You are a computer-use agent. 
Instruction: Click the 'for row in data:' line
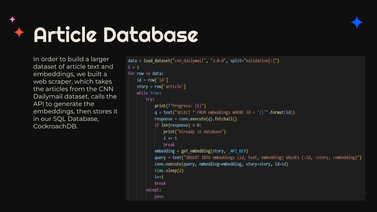click(x=145, y=73)
